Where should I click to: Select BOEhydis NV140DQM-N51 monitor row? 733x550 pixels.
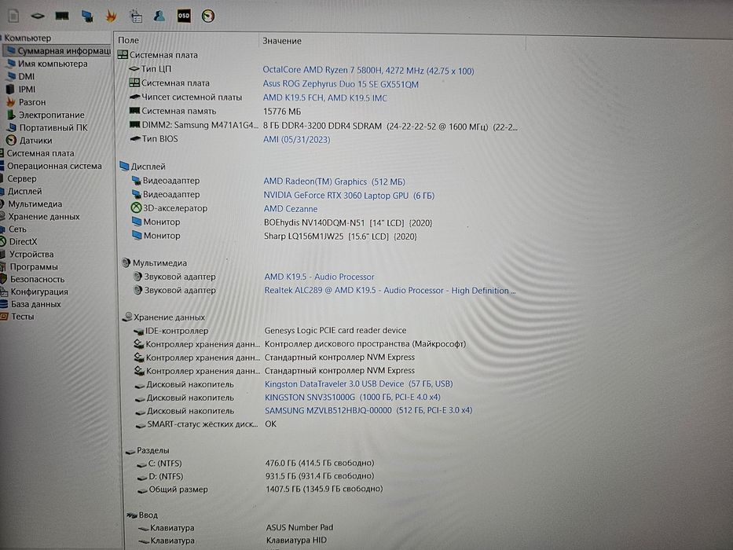[x=282, y=222]
